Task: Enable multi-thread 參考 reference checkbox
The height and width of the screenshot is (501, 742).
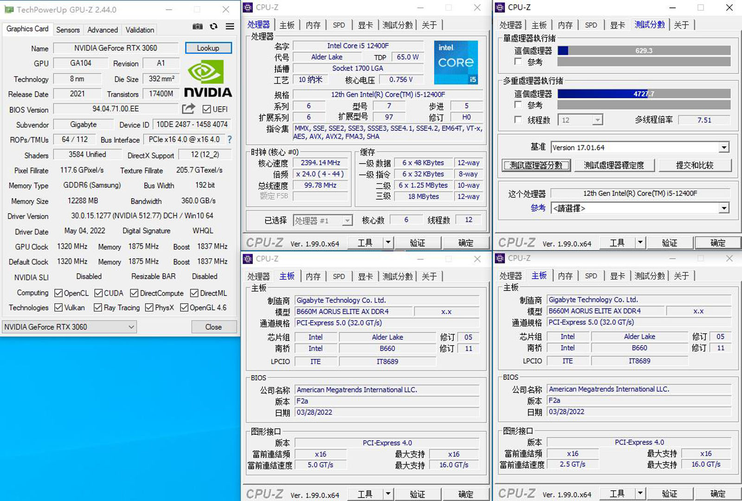Action: click(x=518, y=105)
